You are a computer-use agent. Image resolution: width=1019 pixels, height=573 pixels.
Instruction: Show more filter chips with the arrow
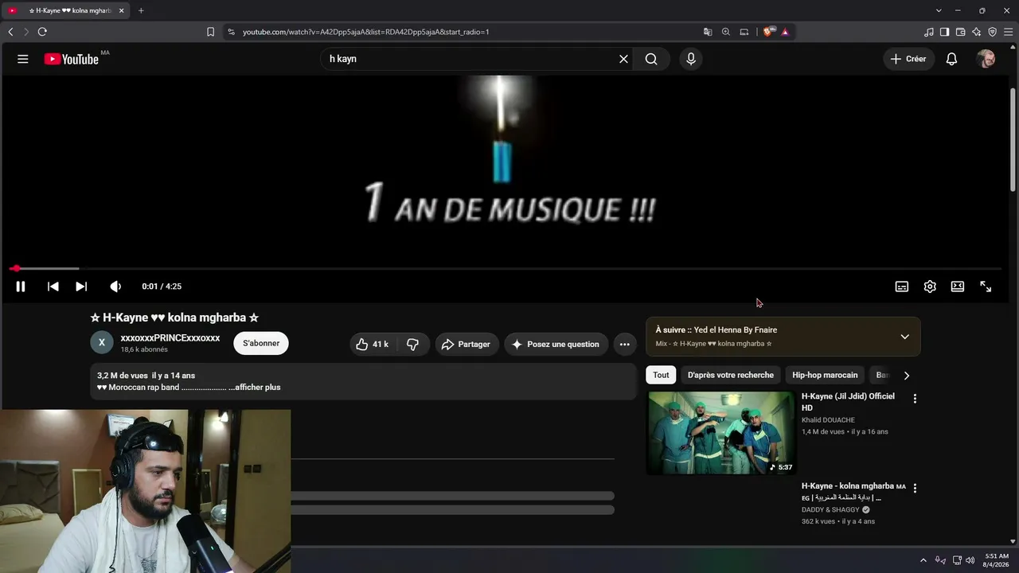coord(906,376)
